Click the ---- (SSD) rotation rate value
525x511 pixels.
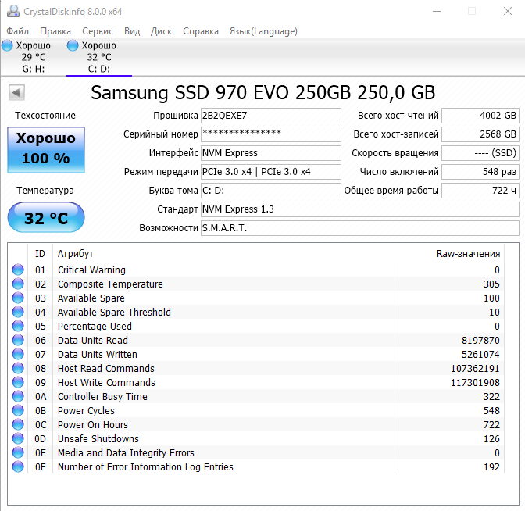point(480,153)
